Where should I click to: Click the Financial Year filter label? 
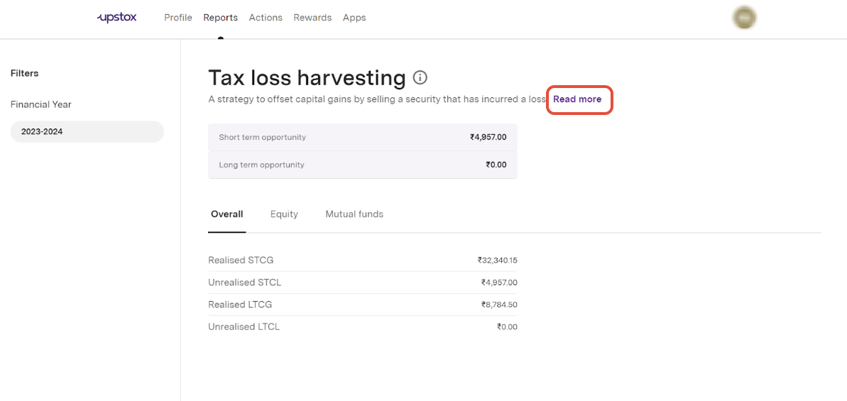pyautogui.click(x=41, y=104)
